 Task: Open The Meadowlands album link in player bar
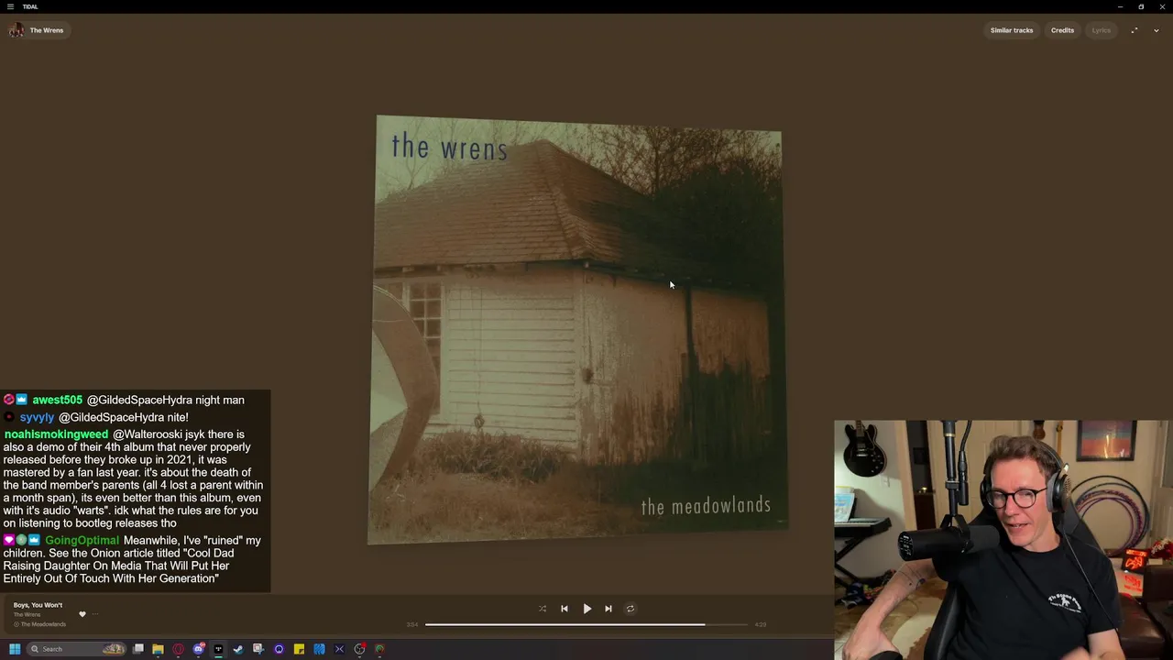click(x=43, y=624)
